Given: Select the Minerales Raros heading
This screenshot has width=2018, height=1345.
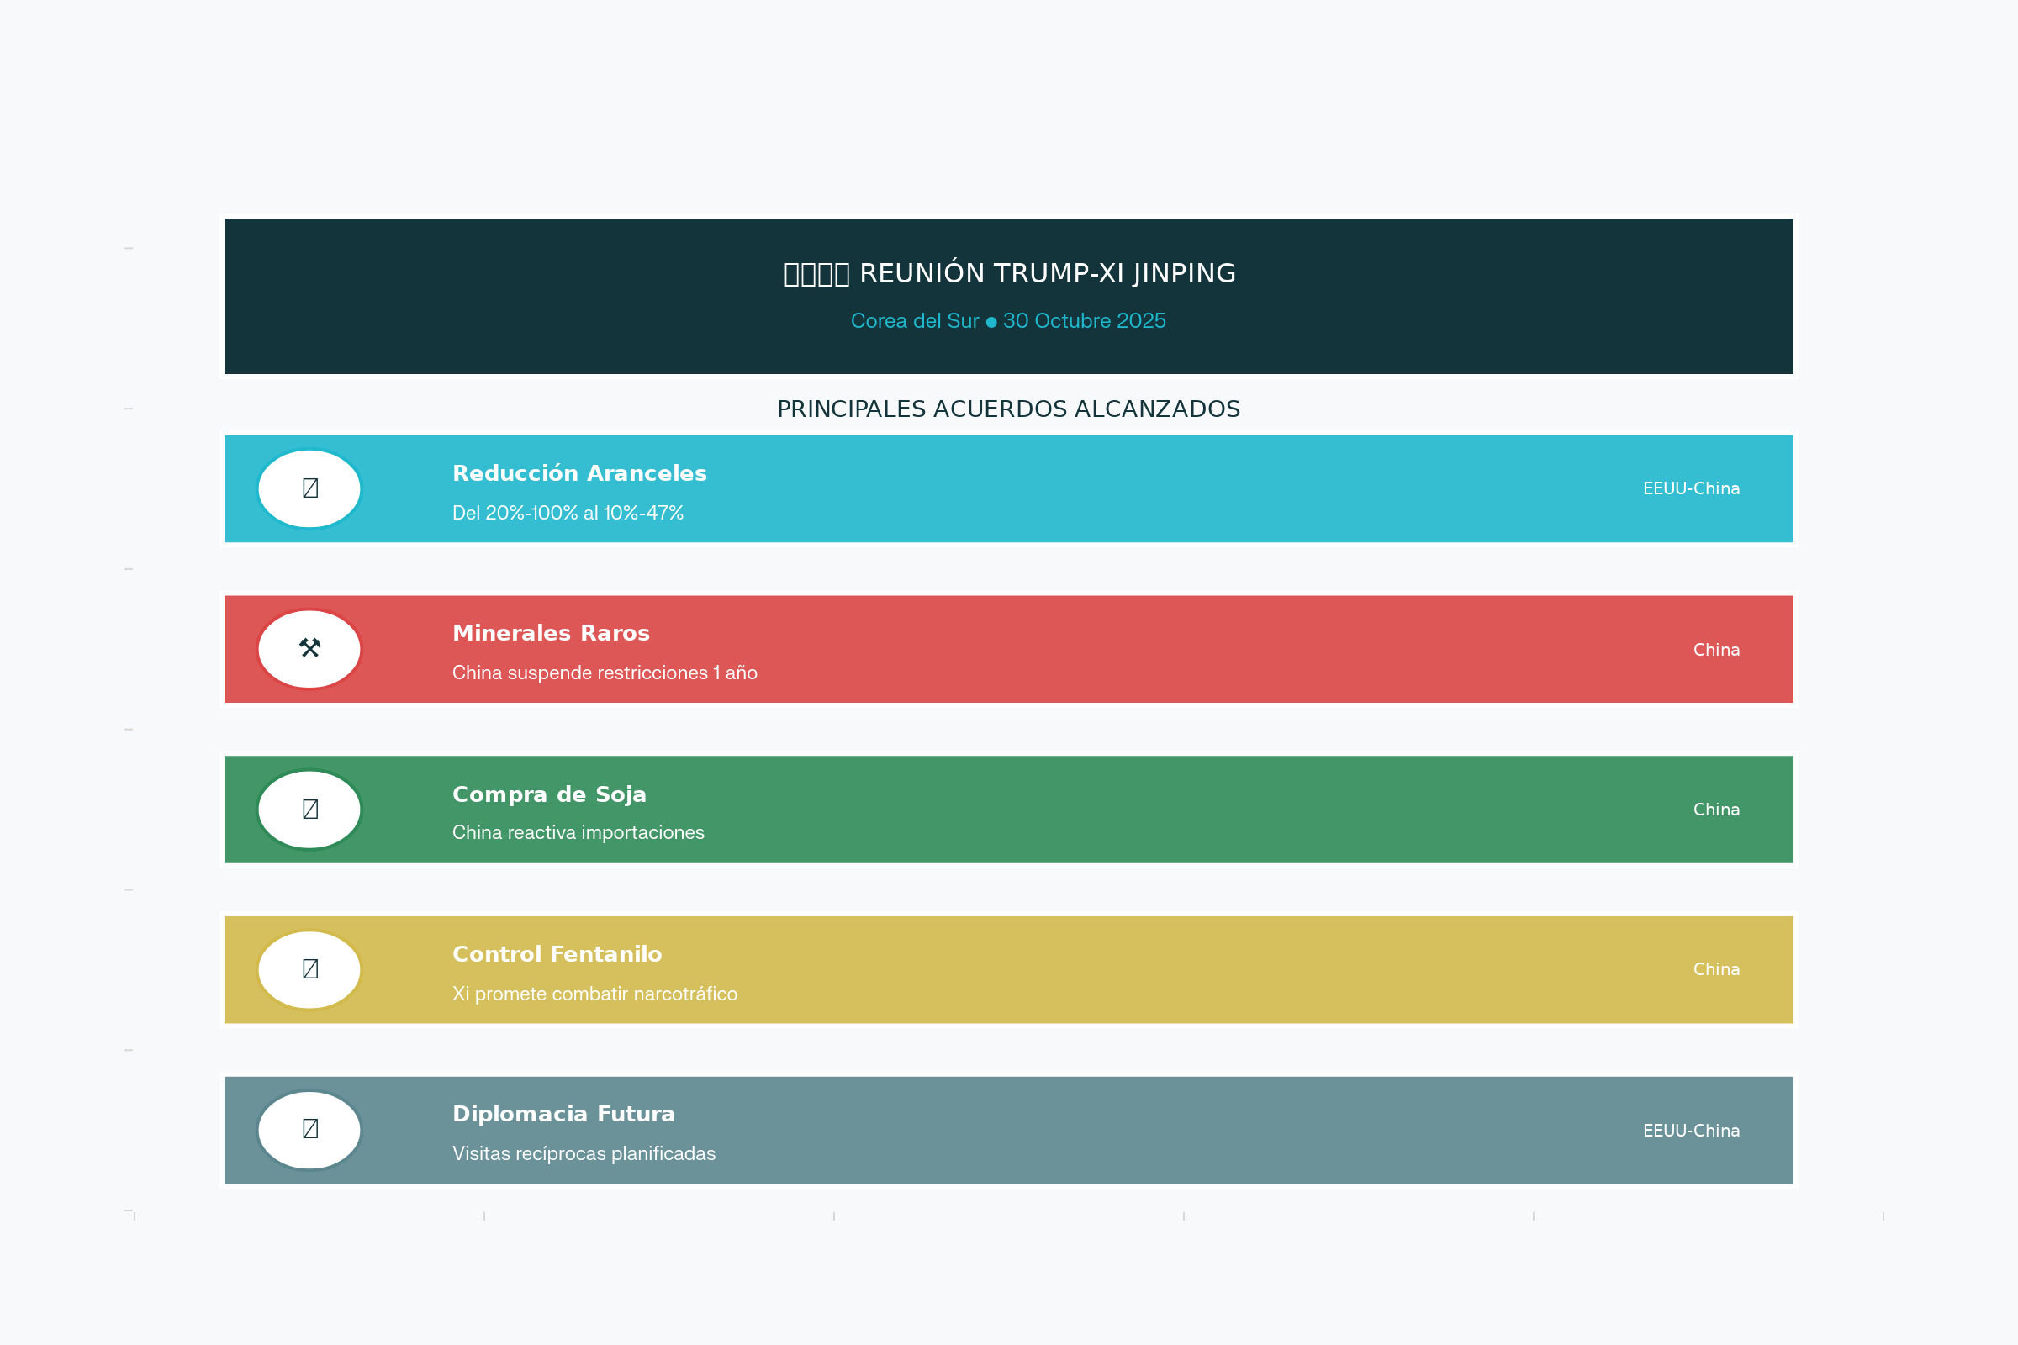Looking at the screenshot, I should pos(551,633).
